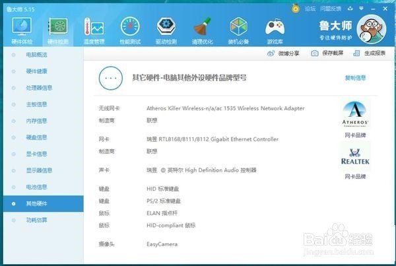Click the report icon for 生成报表
Image resolution: width=396 pixels, height=266 pixels.
[356, 53]
